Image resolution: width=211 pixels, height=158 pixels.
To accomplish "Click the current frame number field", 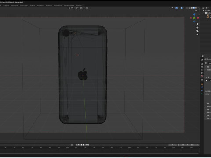I will click(173, 145).
